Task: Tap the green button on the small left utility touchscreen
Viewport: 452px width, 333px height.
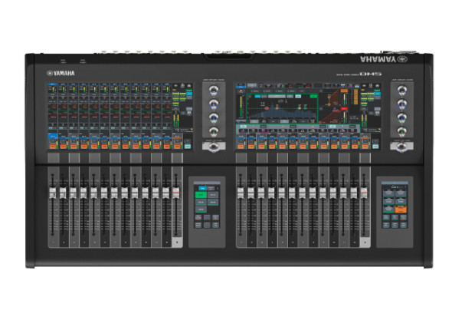Action: click(x=201, y=195)
